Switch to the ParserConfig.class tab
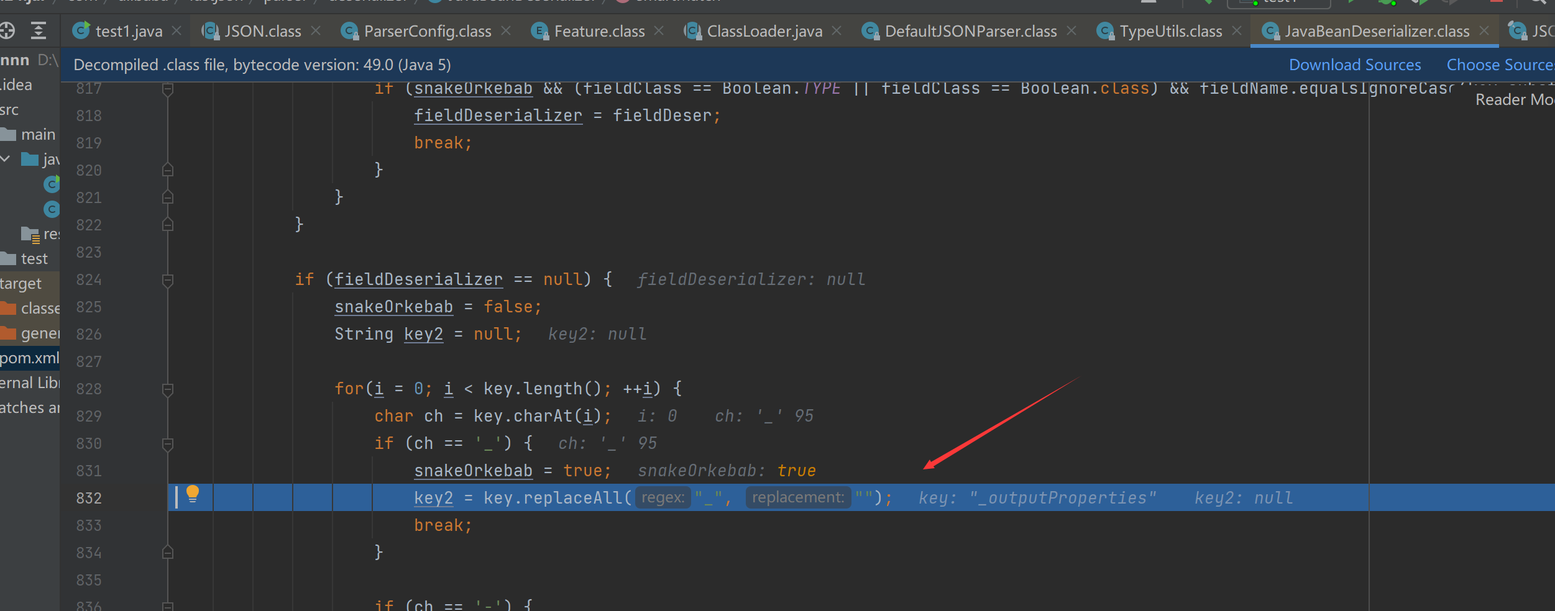The image size is (1555, 611). (428, 31)
